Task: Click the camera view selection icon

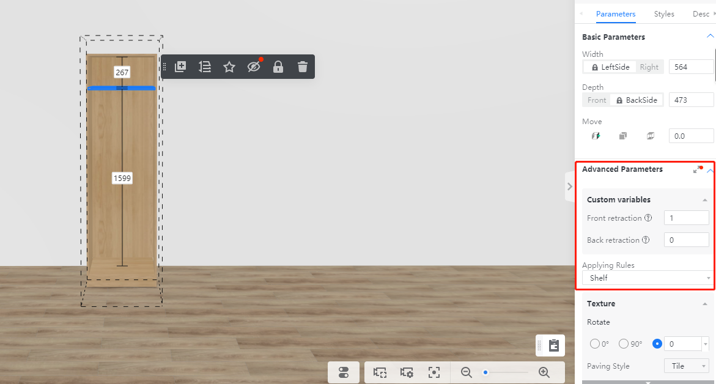Action: [380, 372]
